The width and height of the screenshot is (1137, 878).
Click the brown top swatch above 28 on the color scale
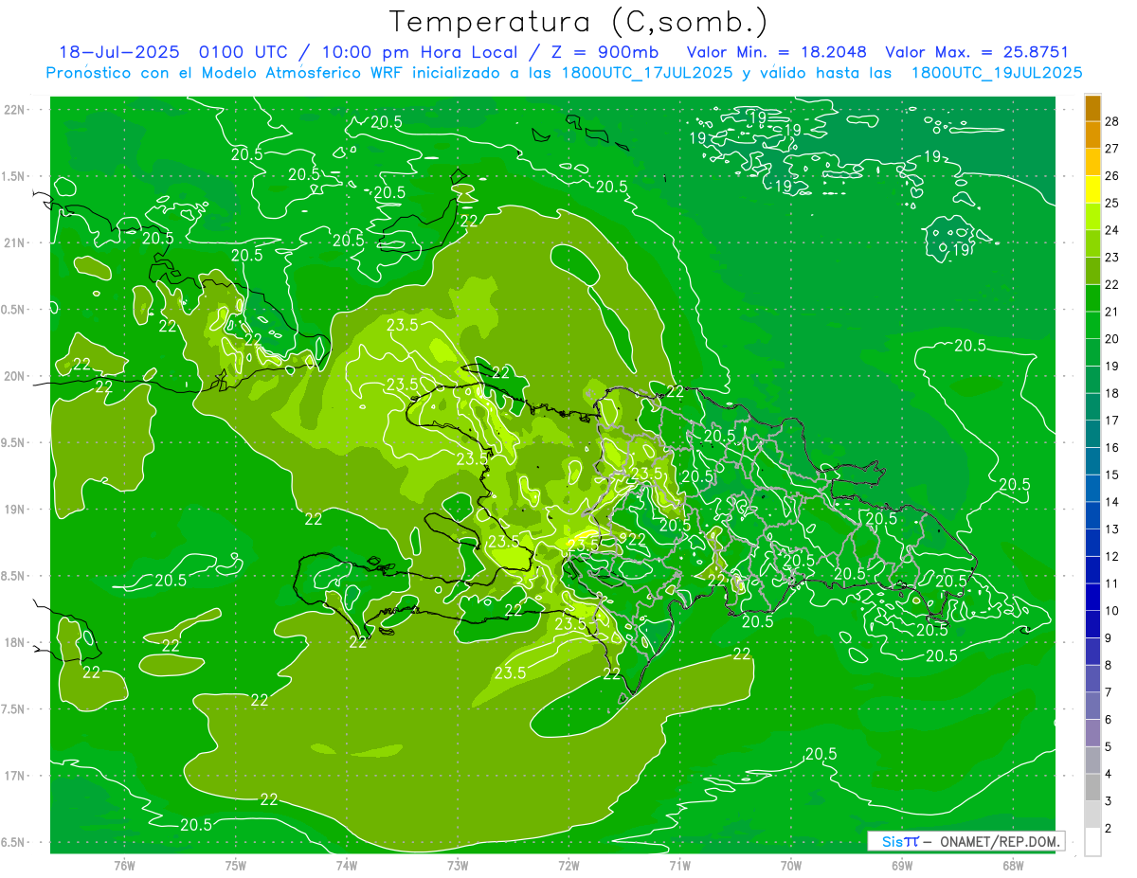tap(1092, 108)
